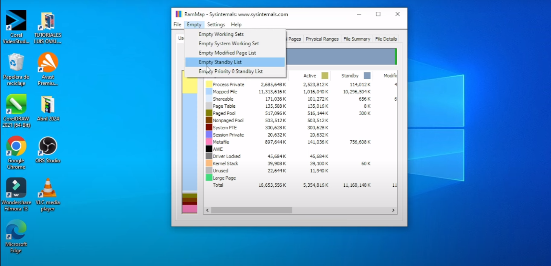This screenshot has height=266, width=551.
Task: Choose Empty Standby List
Action: [x=235, y=62]
